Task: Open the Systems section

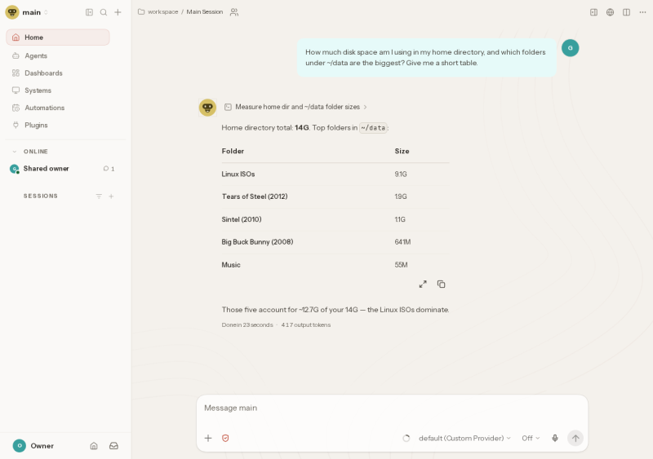Action: (x=58, y=90)
